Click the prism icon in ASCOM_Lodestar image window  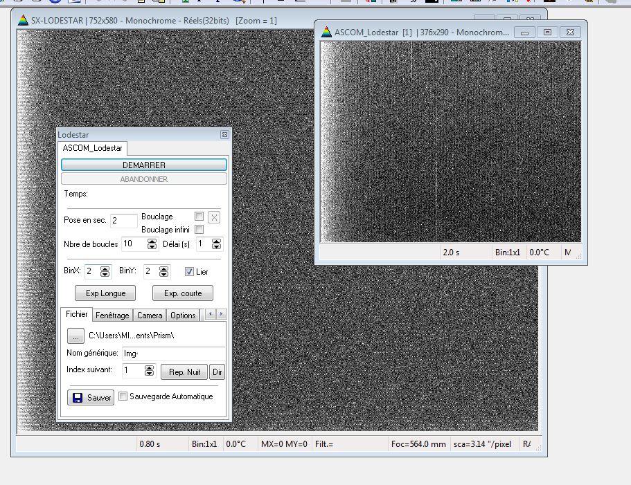(326, 32)
